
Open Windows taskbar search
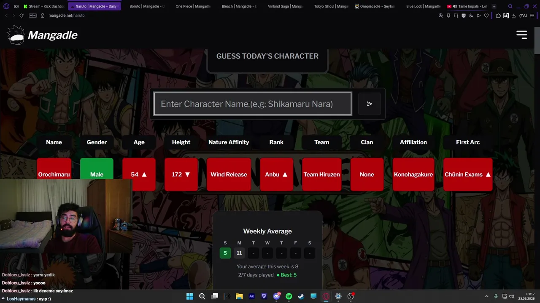point(202,296)
